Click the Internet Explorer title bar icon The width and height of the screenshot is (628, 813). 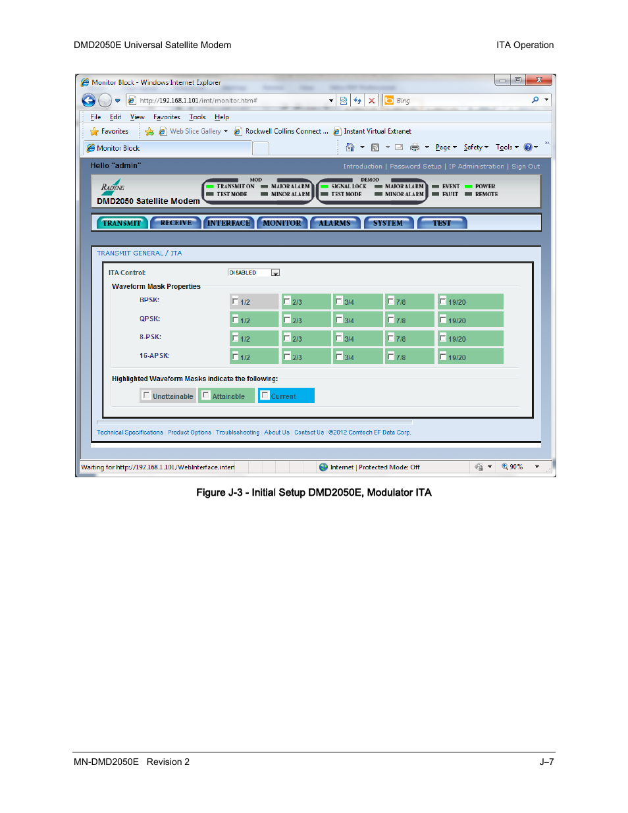[85, 82]
